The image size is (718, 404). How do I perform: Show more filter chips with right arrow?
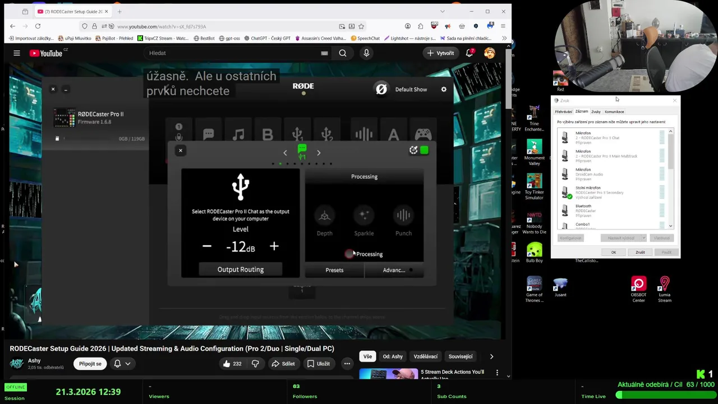coord(491,356)
